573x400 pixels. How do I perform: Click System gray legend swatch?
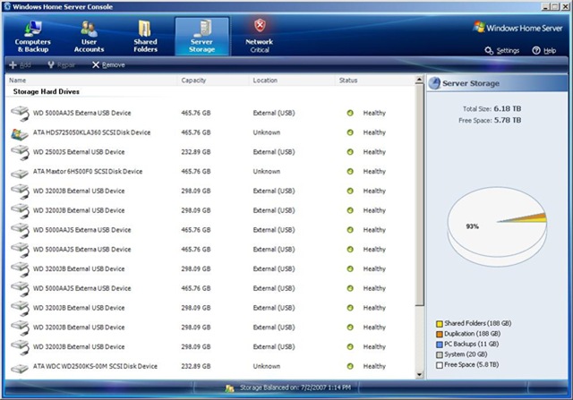point(440,354)
